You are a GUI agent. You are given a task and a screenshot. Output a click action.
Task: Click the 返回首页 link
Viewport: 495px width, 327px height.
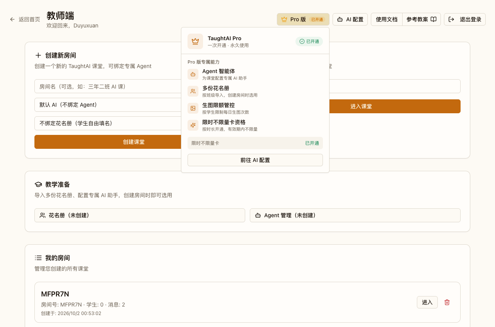pyautogui.click(x=25, y=19)
